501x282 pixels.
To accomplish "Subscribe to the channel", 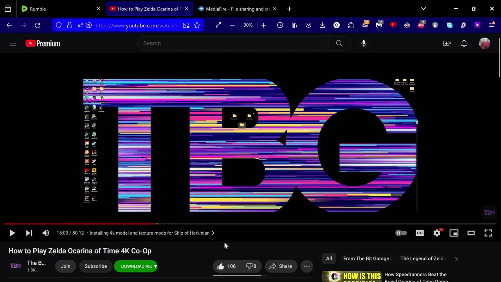I will [96, 266].
